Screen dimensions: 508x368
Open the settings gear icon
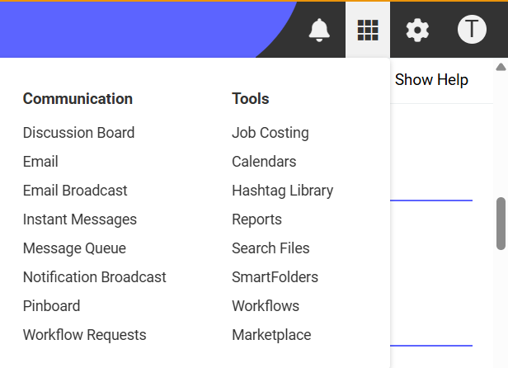(x=417, y=30)
